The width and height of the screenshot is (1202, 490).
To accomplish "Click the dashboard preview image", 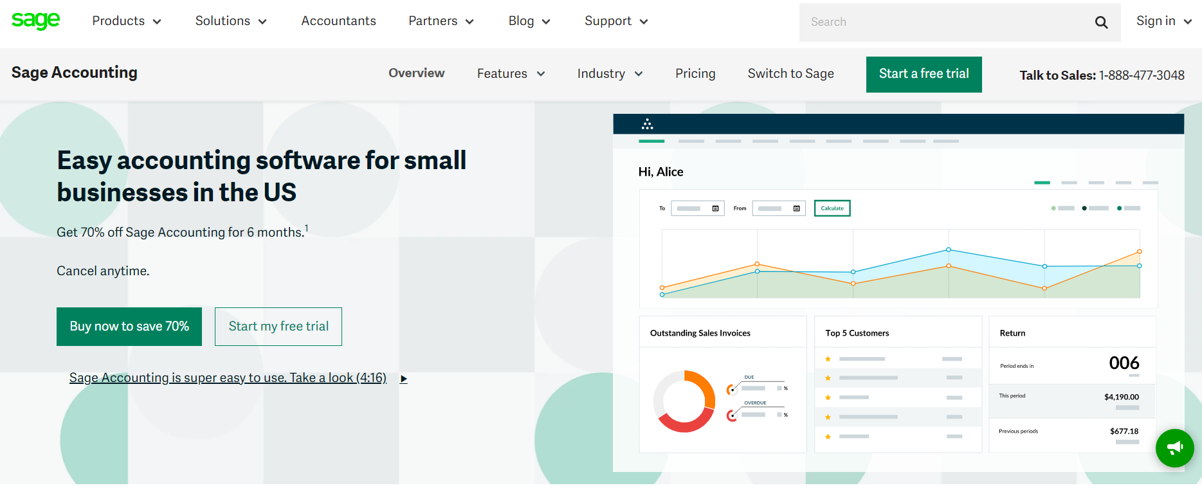I will pyautogui.click(x=898, y=293).
